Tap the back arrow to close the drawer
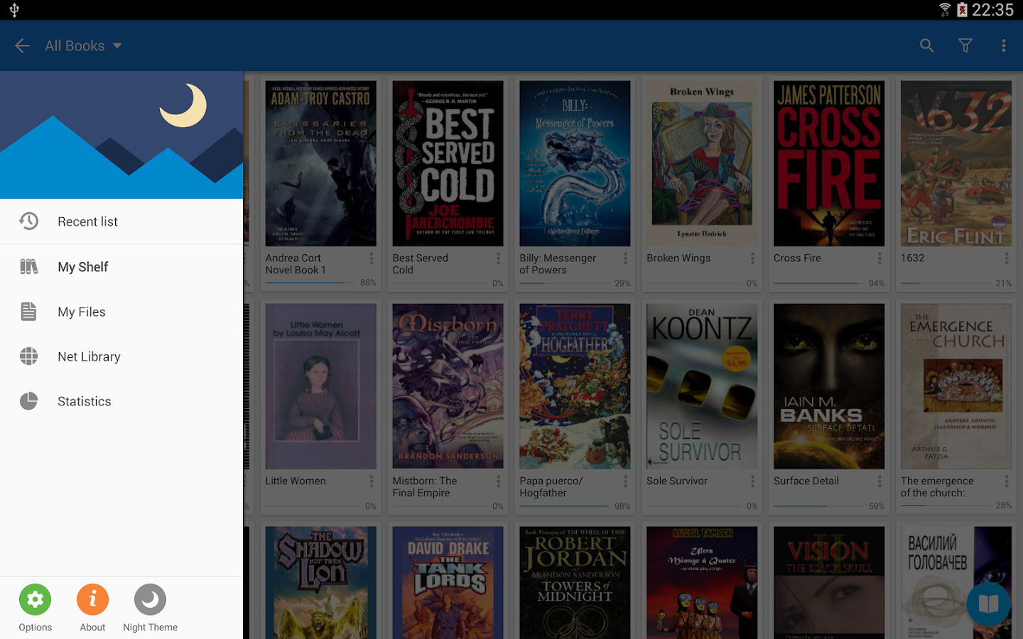Image resolution: width=1023 pixels, height=639 pixels. tap(21, 45)
